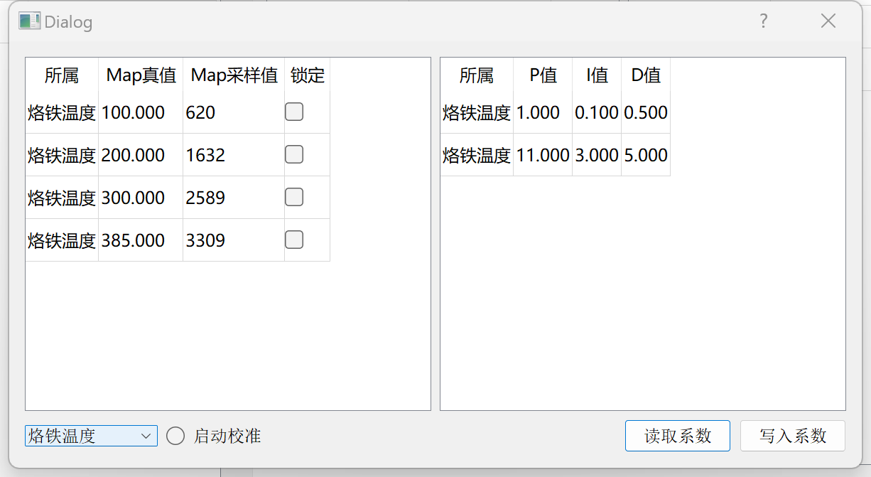Image resolution: width=871 pixels, height=477 pixels.
Task: Select the I值 cell 0.100
Action: coord(597,112)
